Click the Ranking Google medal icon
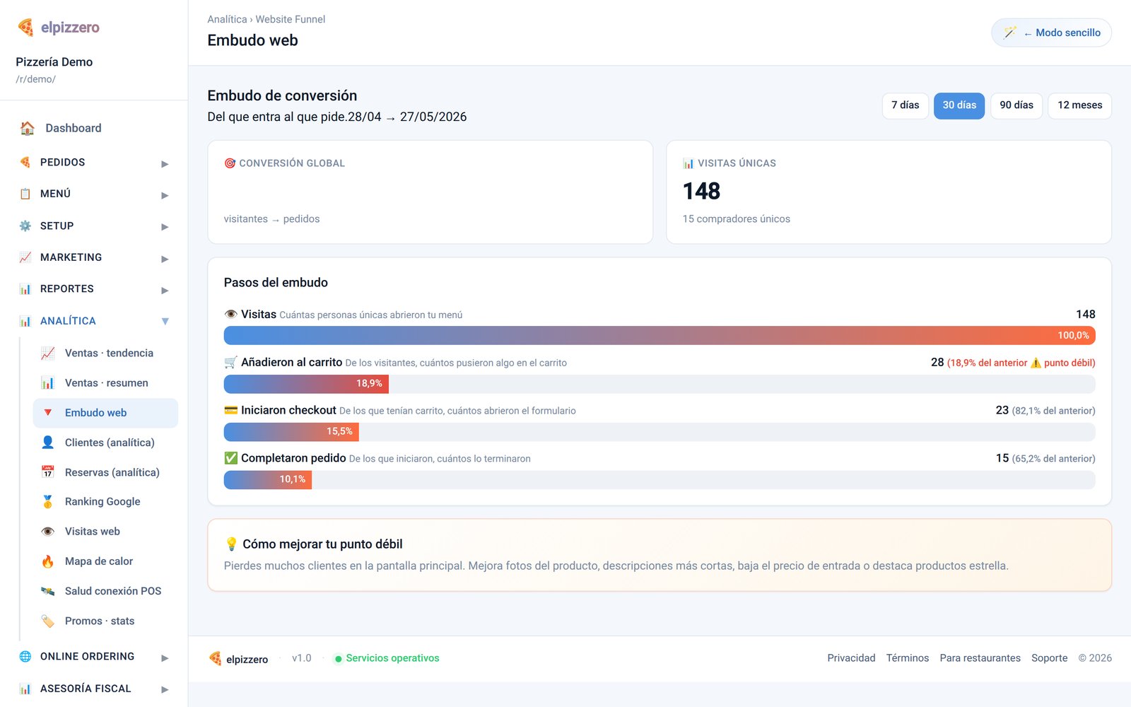 tap(47, 501)
